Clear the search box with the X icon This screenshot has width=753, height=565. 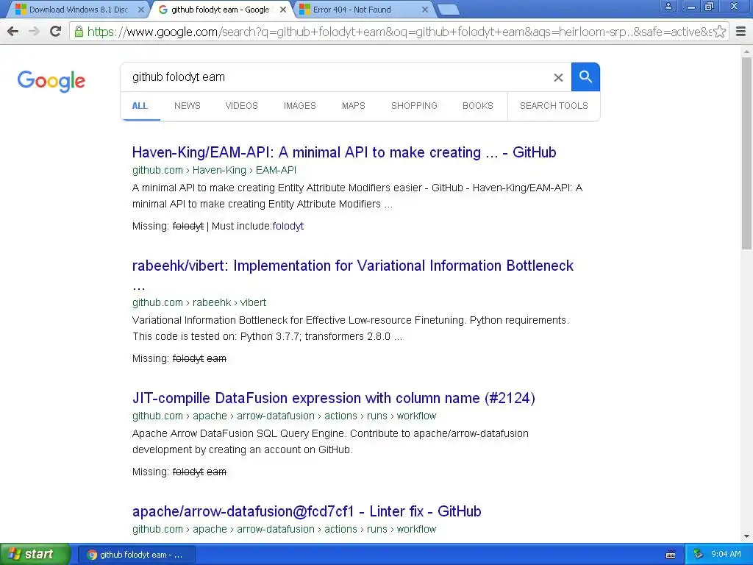558,77
